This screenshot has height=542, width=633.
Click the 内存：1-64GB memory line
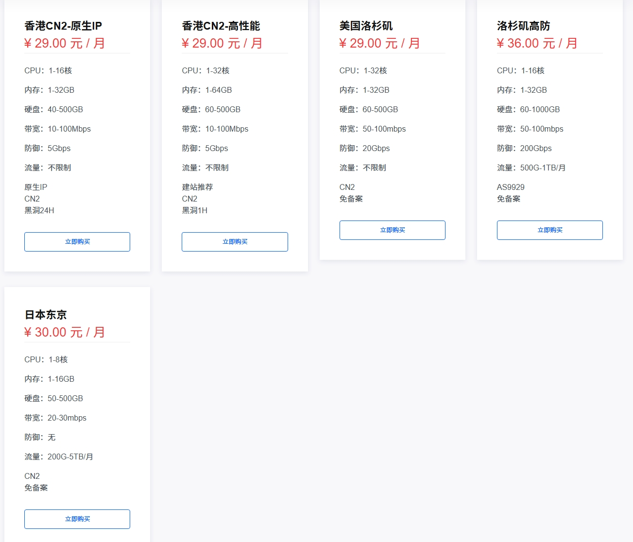point(207,90)
